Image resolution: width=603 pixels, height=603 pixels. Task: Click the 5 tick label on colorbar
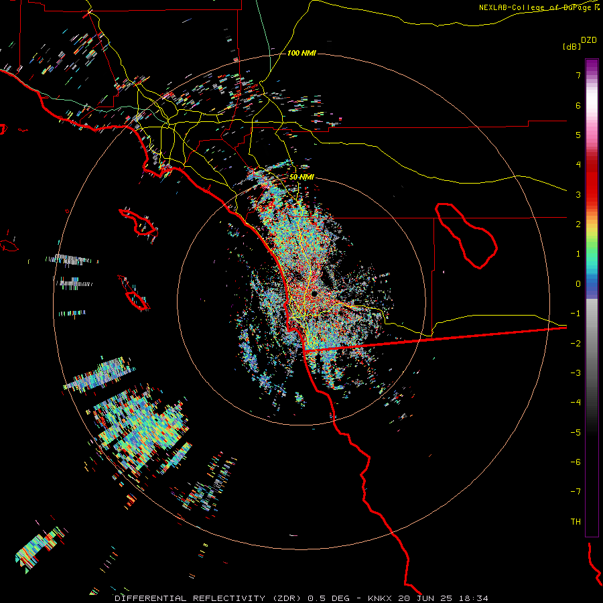coord(578,135)
